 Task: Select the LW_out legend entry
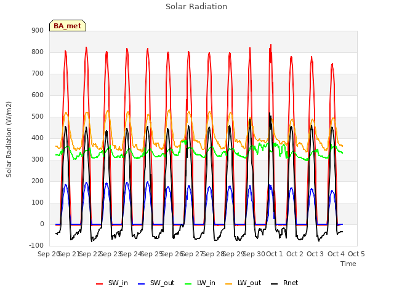pyautogui.click(x=243, y=283)
